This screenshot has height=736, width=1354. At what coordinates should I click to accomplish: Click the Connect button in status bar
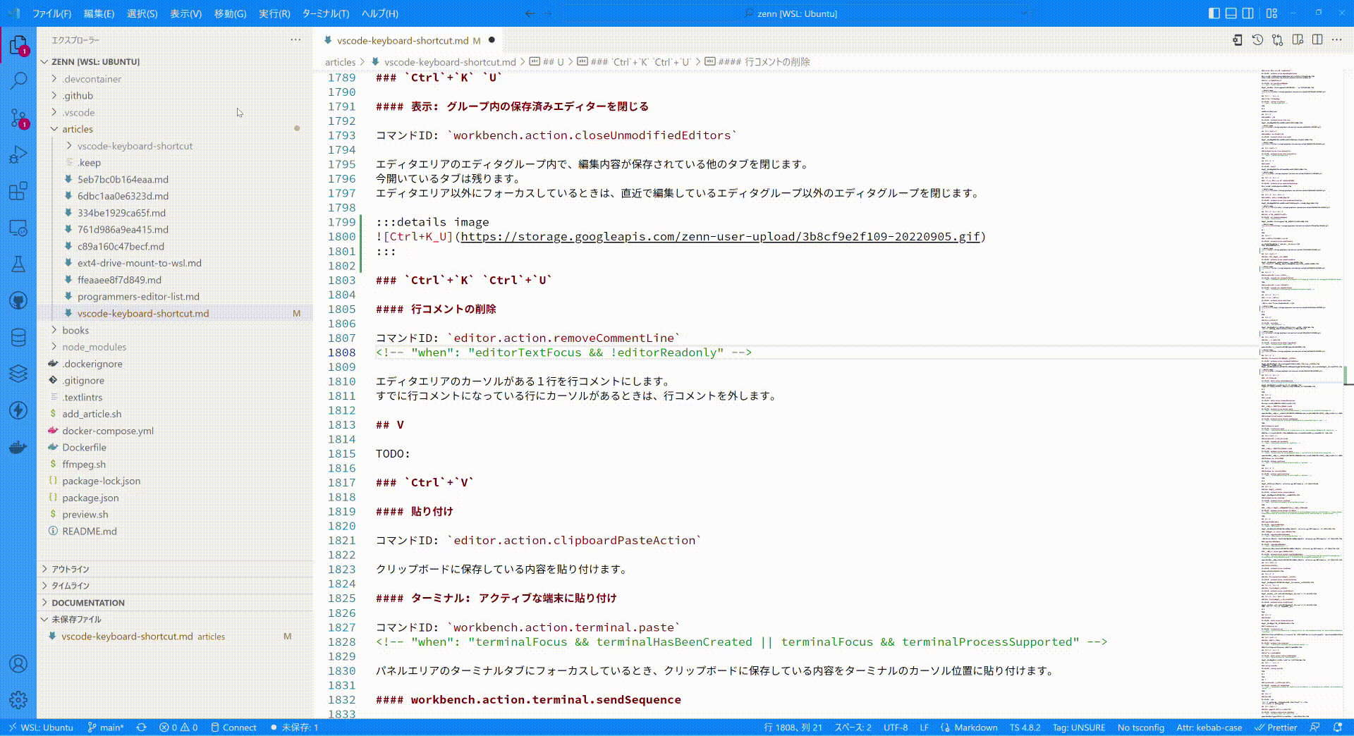pos(233,728)
